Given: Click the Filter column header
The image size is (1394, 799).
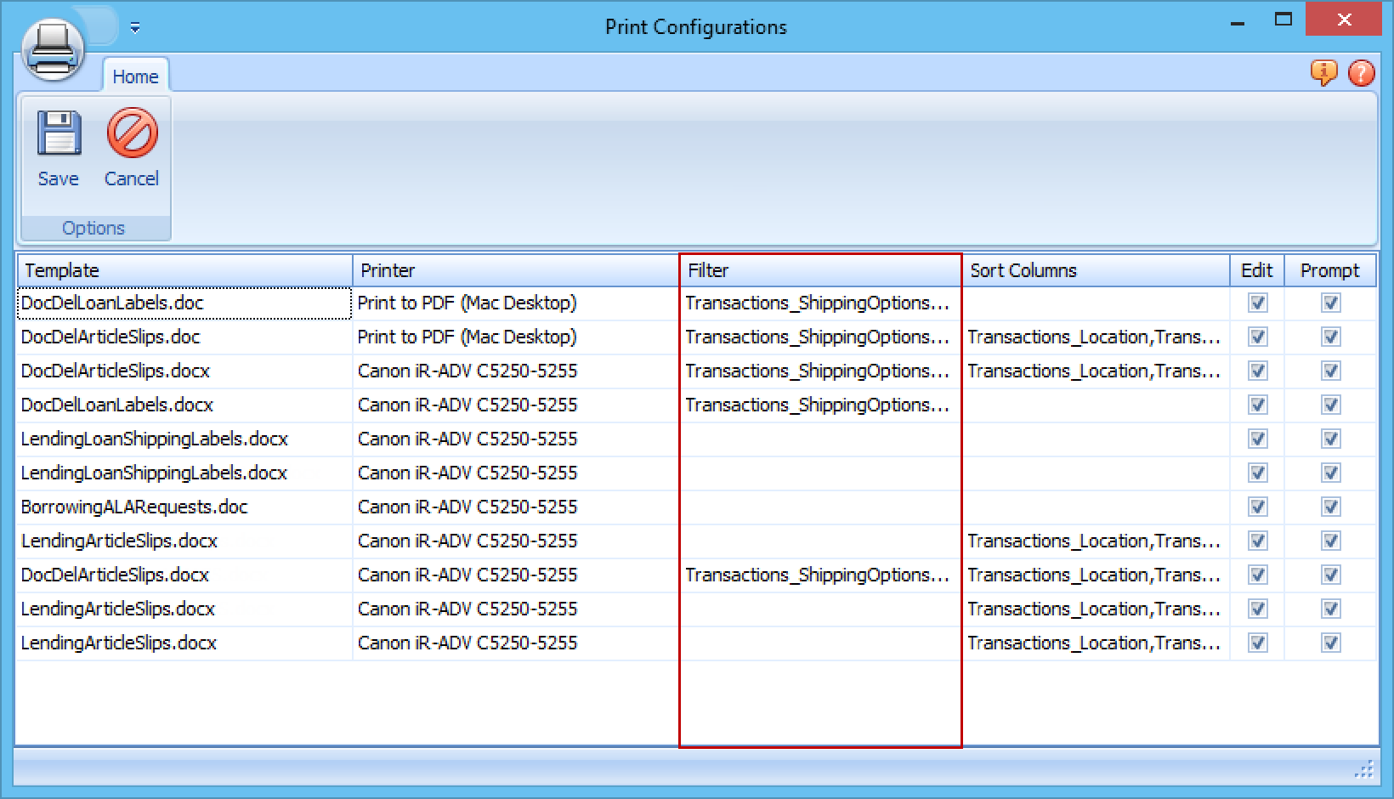Looking at the screenshot, I should (819, 270).
